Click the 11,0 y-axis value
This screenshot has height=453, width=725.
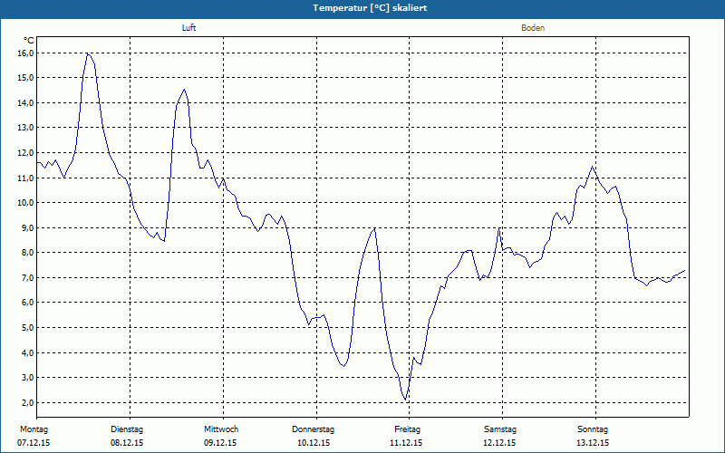click(x=26, y=178)
